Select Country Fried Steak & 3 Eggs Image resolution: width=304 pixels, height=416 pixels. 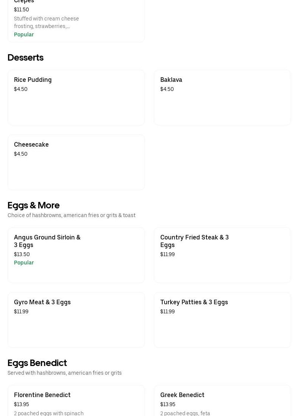[222, 255]
